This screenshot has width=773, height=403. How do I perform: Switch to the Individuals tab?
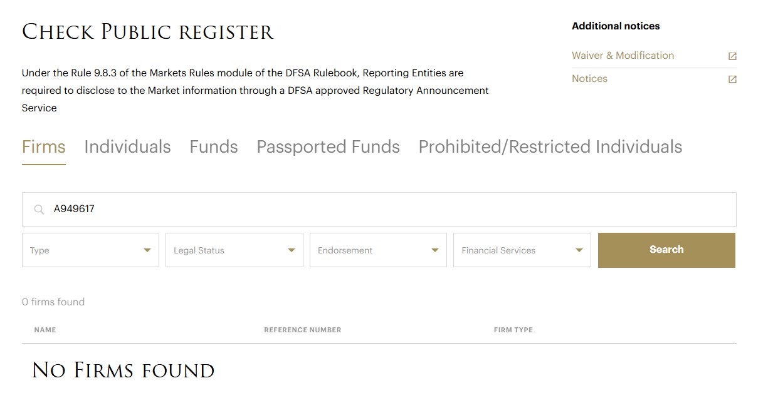[x=127, y=147]
